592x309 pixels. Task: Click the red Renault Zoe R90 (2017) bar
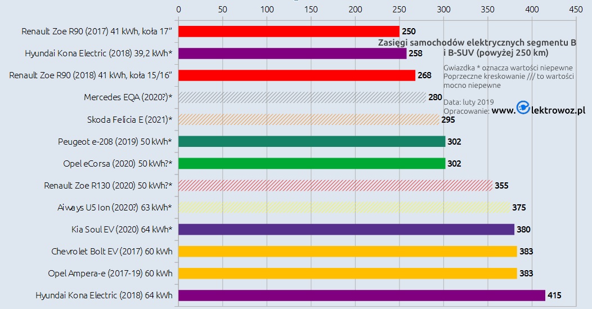pos(289,32)
